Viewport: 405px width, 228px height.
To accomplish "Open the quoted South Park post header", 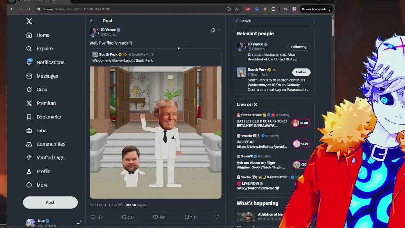I will [x=124, y=54].
